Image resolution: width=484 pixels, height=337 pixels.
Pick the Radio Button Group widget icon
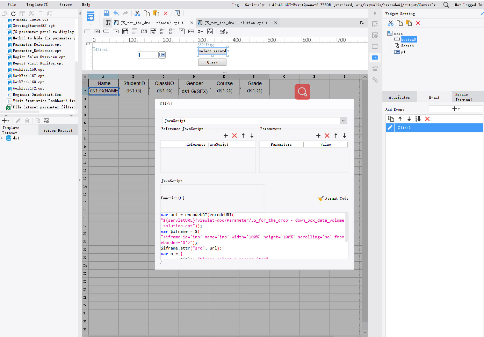(162, 31)
